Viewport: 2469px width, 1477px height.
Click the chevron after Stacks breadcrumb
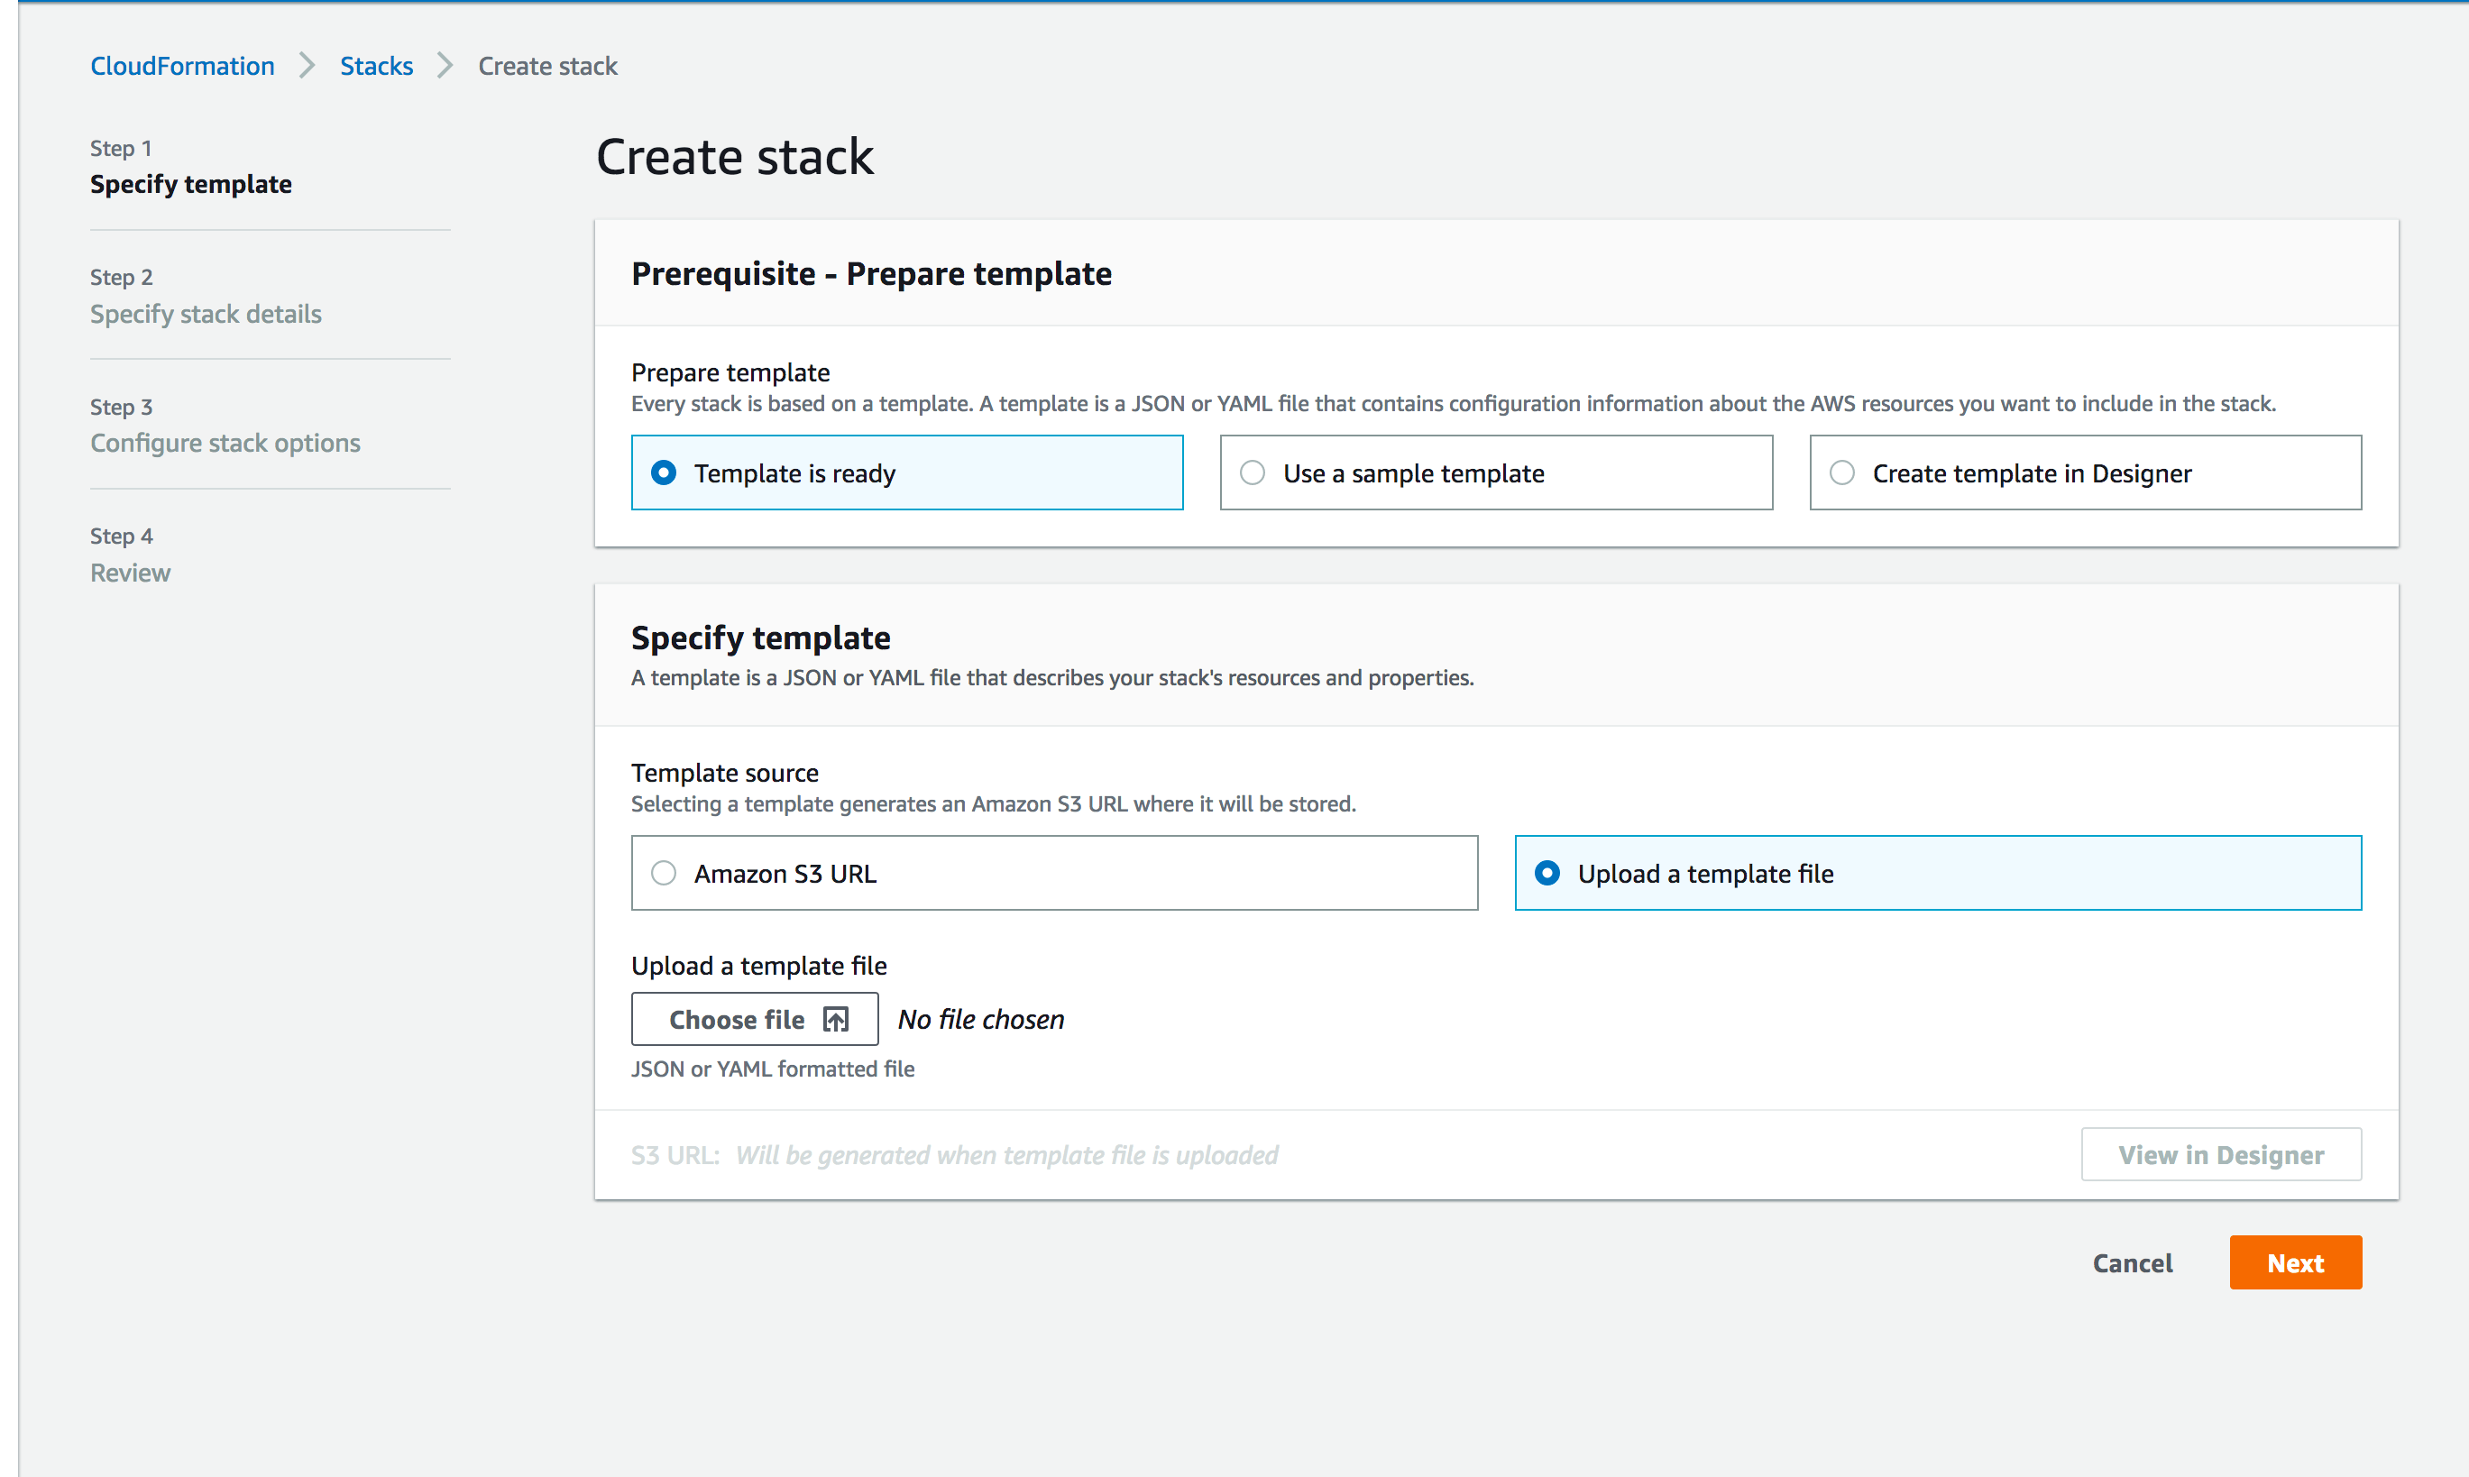point(445,66)
